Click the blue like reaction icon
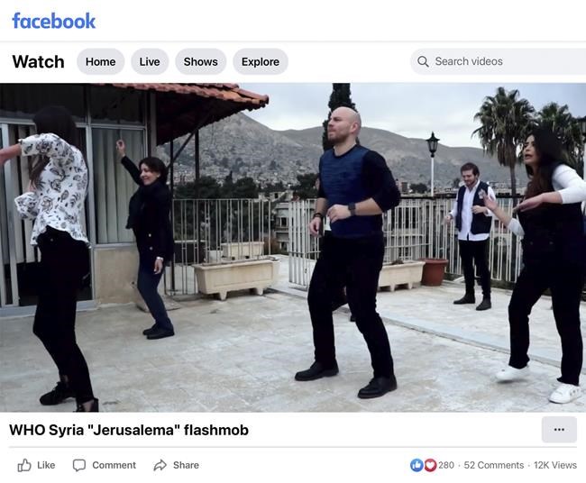586x483 pixels. click(x=417, y=465)
